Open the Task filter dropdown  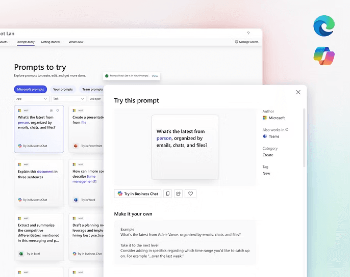(68, 99)
